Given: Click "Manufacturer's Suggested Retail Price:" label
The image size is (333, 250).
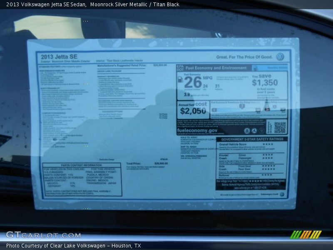Looking at the screenshot, I should tap(122, 65).
